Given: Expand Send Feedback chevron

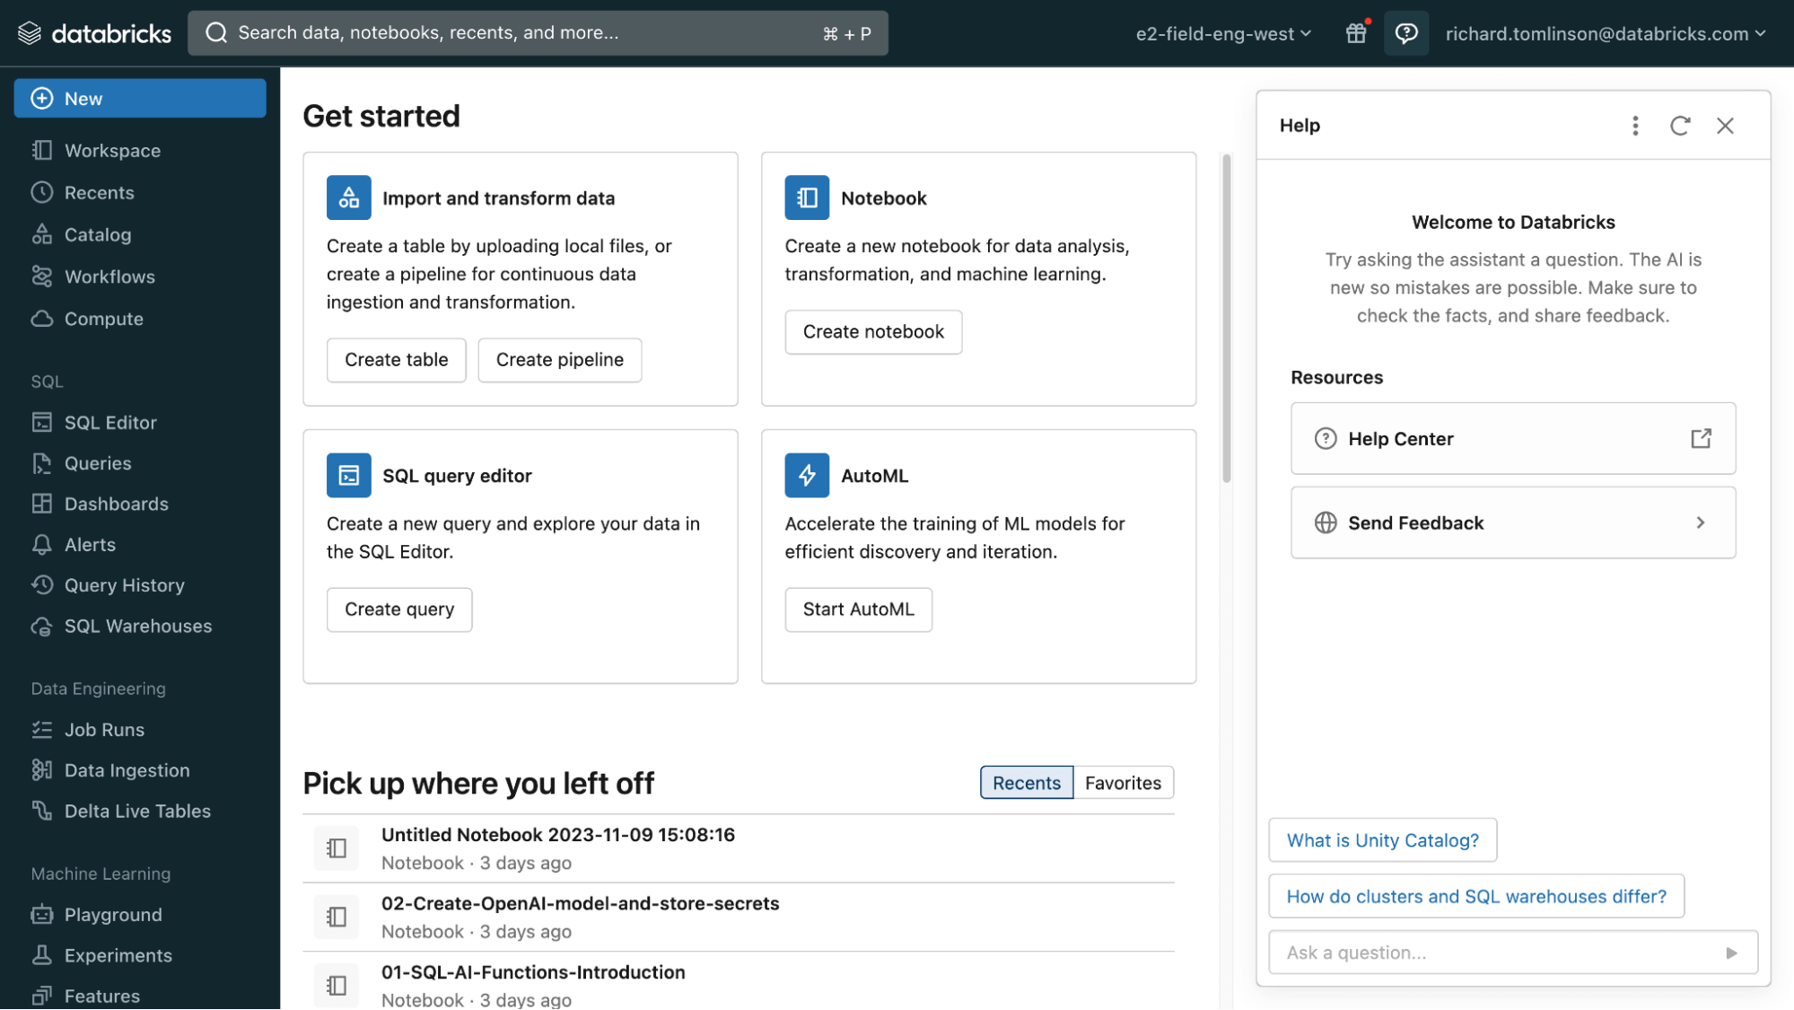Looking at the screenshot, I should pyautogui.click(x=1700, y=523).
